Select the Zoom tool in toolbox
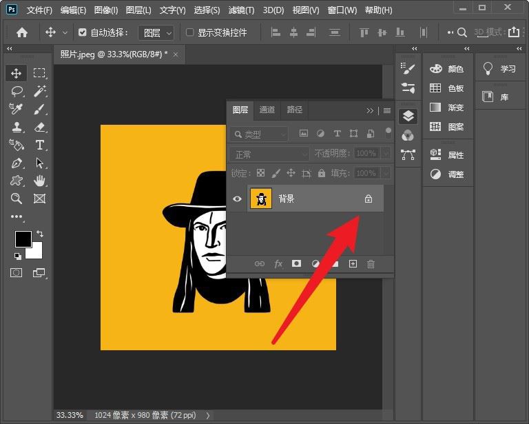The image size is (529, 424). 17,199
